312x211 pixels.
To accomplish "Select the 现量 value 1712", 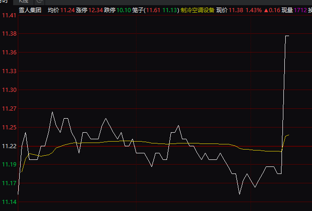I will (300, 10).
